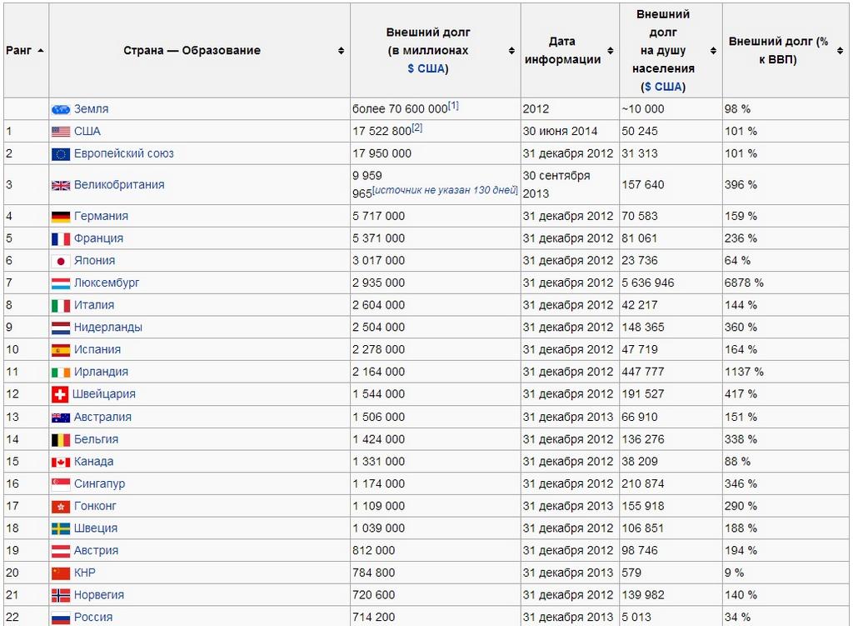Follow the Россия link

(92, 618)
